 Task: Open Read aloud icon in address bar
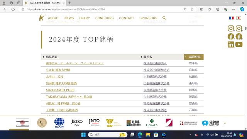click(185, 9)
